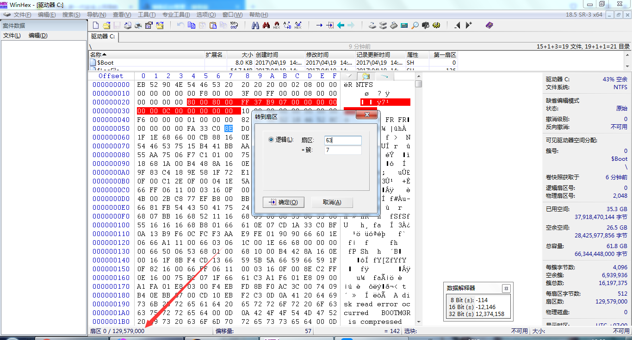
Task: Select the $Boot file row
Action: click(273, 62)
